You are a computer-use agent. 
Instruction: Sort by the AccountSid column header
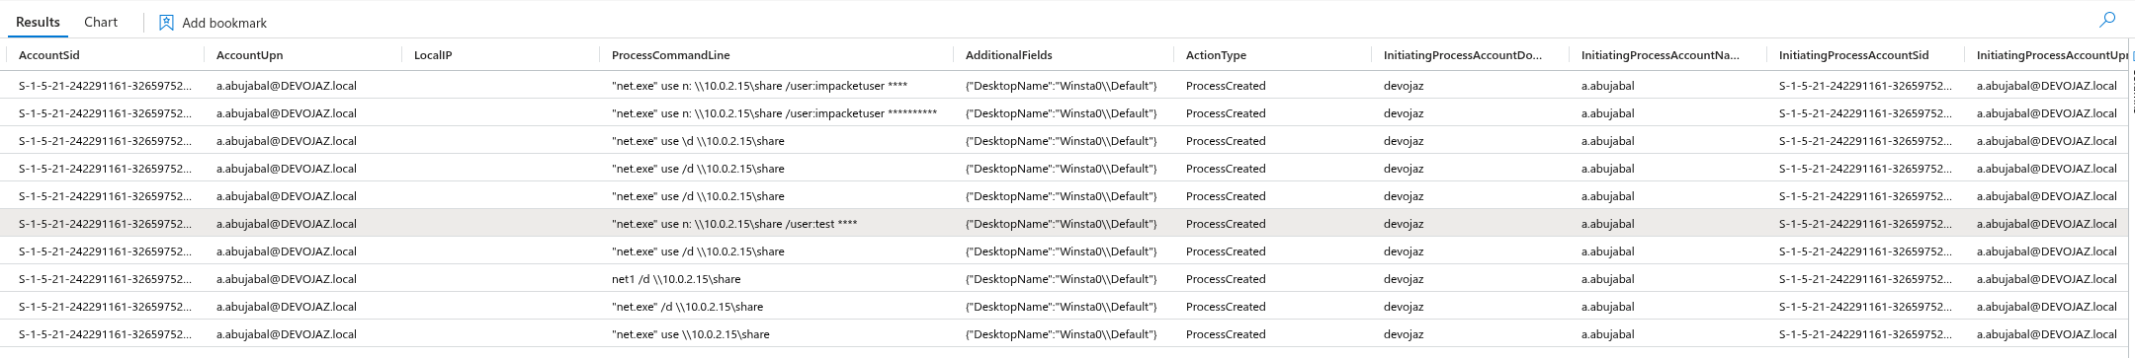click(49, 55)
